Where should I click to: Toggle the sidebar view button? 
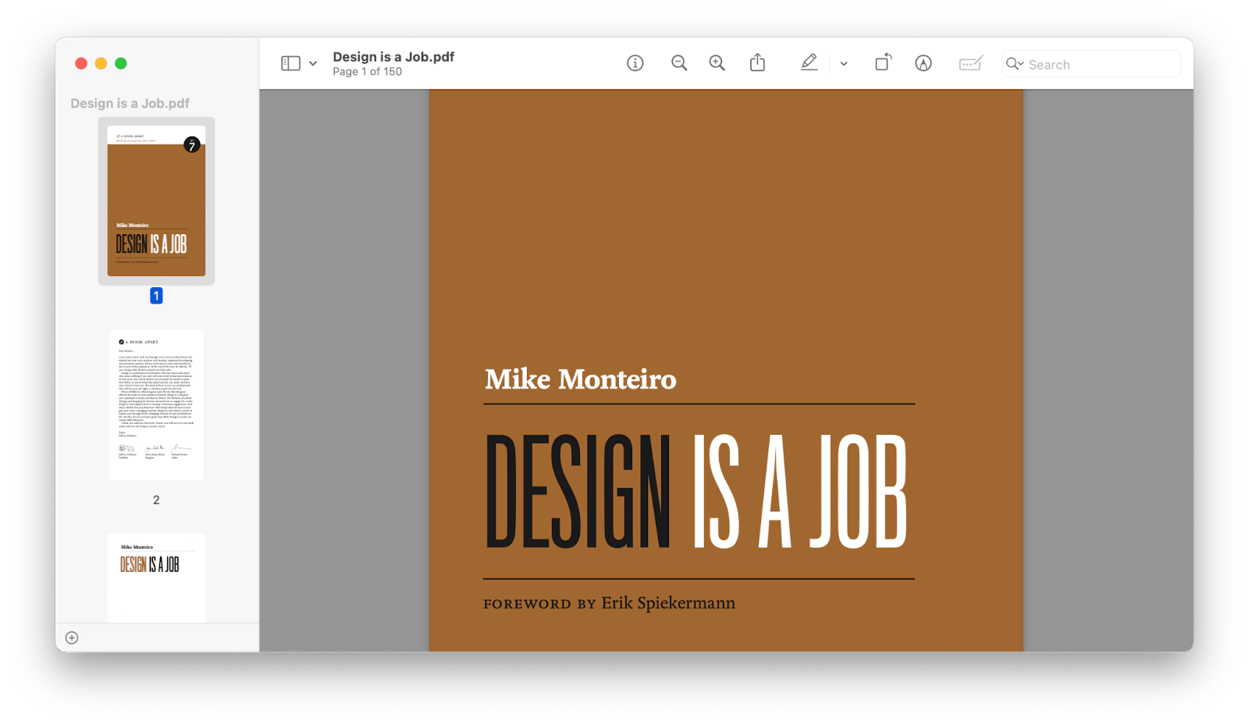click(x=290, y=63)
